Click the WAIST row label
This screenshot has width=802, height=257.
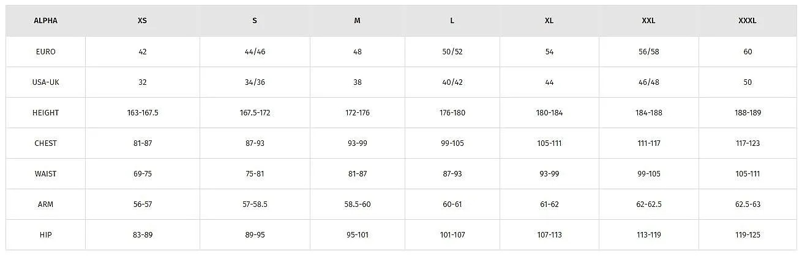tap(45, 174)
